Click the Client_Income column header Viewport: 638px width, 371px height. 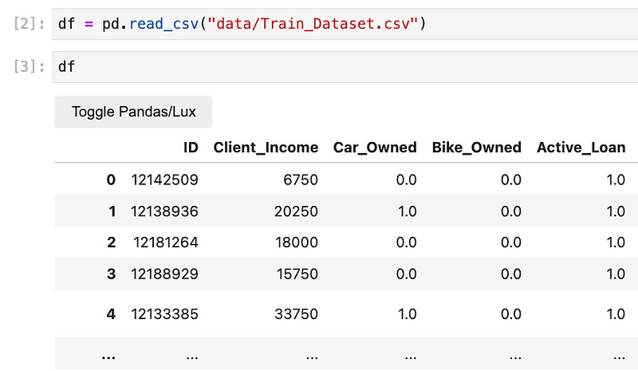click(266, 148)
